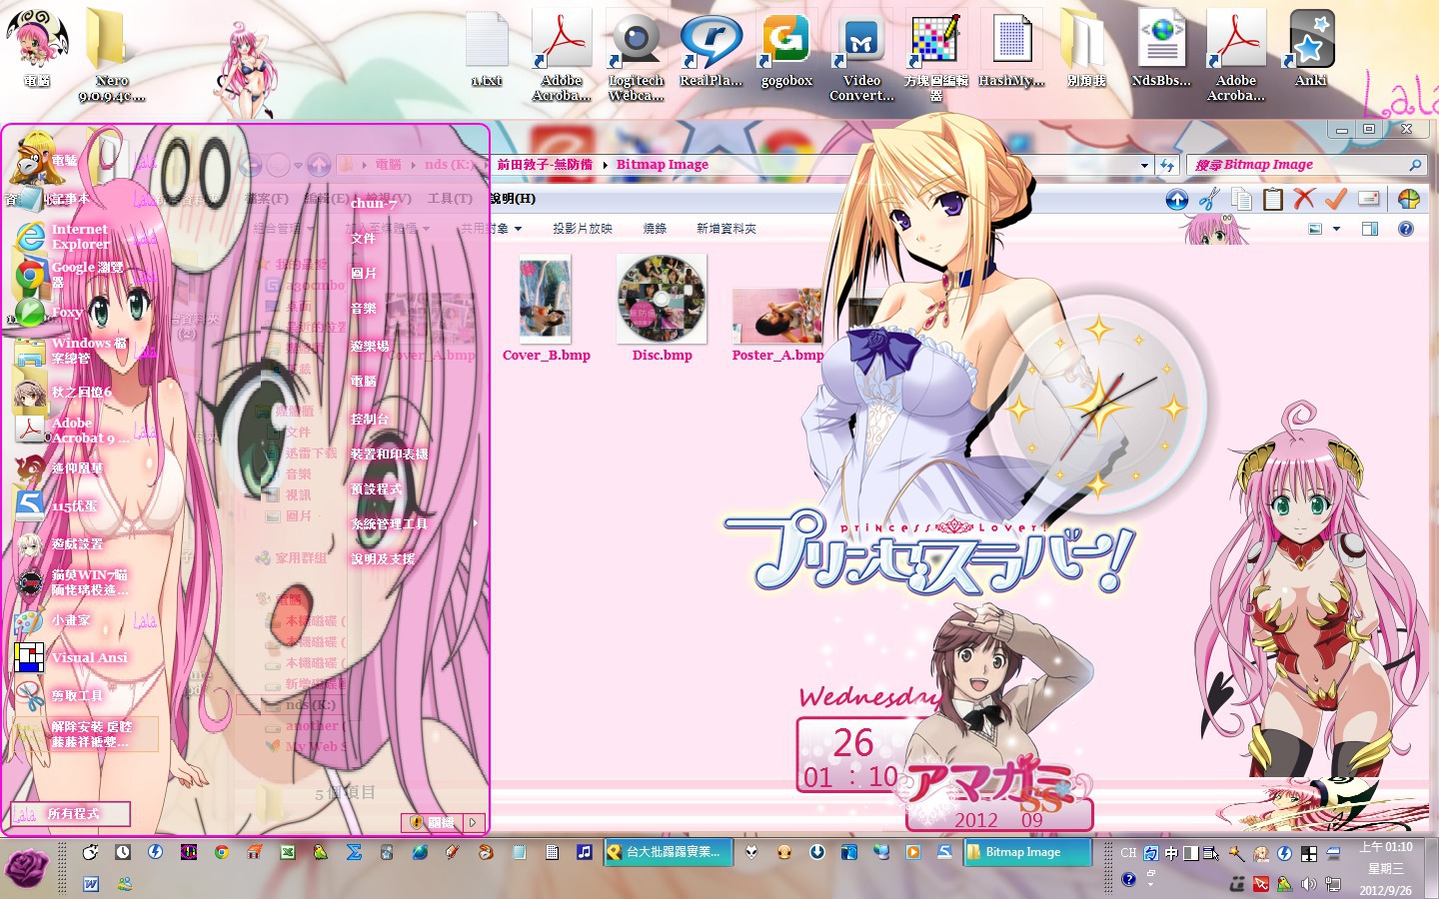Screen dimensions: 1439x899
Task: Click the 前田敦子-無防備 breadcrumb segment
Action: pyautogui.click(x=545, y=165)
